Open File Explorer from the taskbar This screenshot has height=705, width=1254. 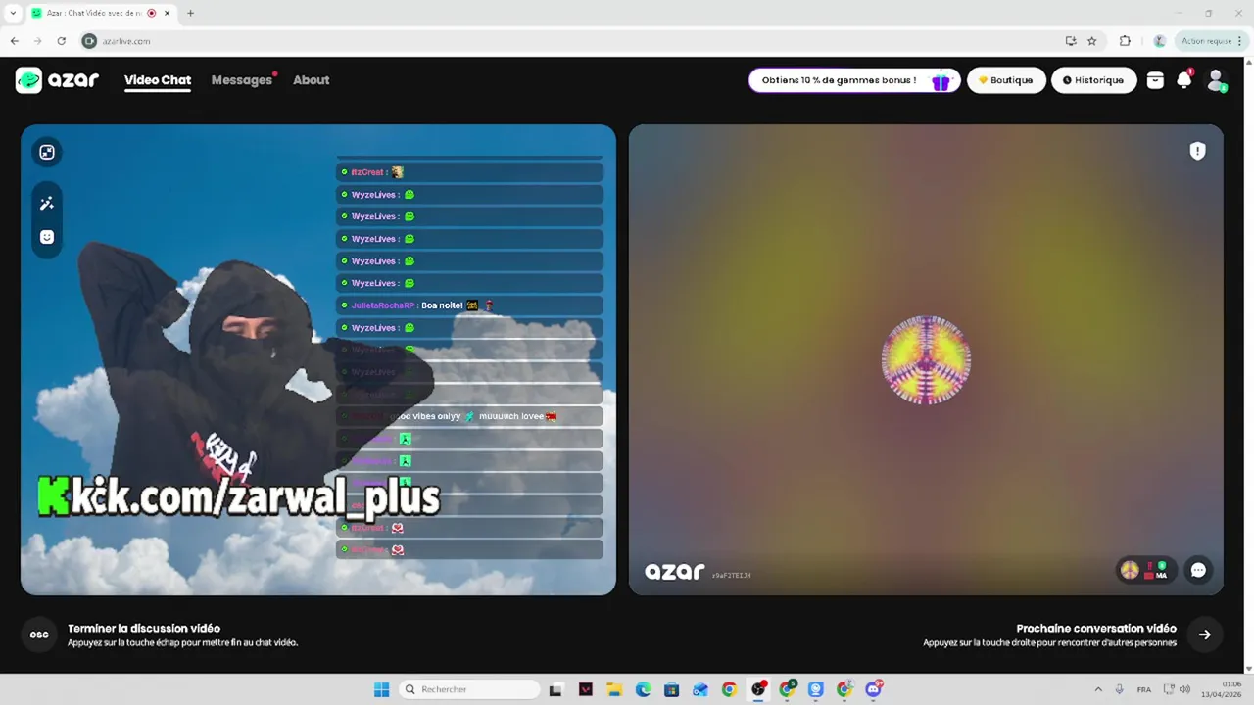coord(614,689)
